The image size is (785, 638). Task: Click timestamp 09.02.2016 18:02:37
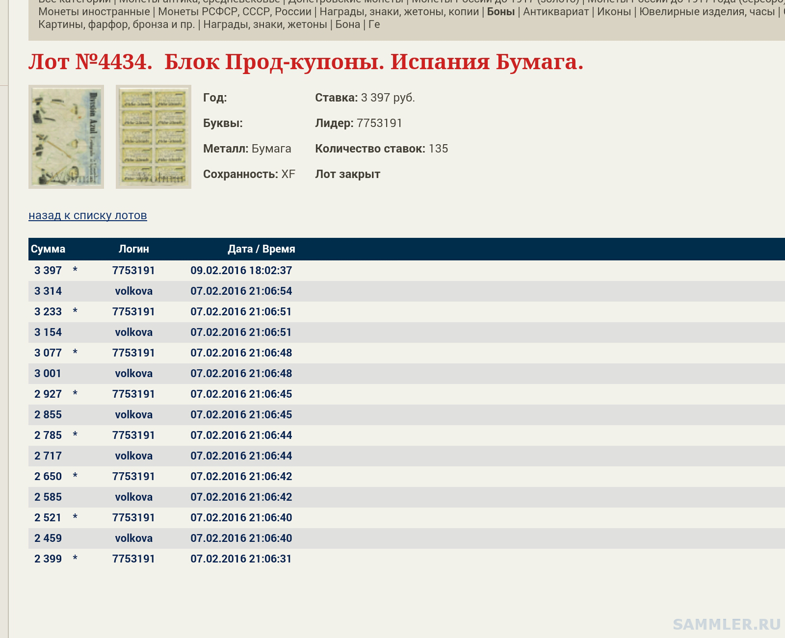point(241,270)
